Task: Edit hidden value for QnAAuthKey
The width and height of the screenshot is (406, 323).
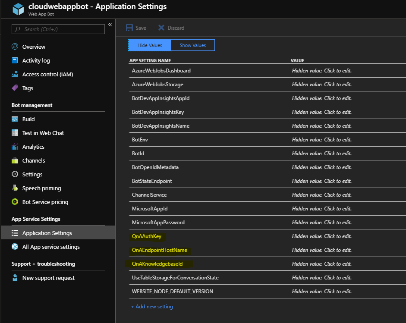Action: coord(322,236)
